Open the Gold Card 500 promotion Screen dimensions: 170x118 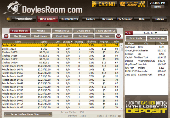pyautogui.click(x=132, y=4)
